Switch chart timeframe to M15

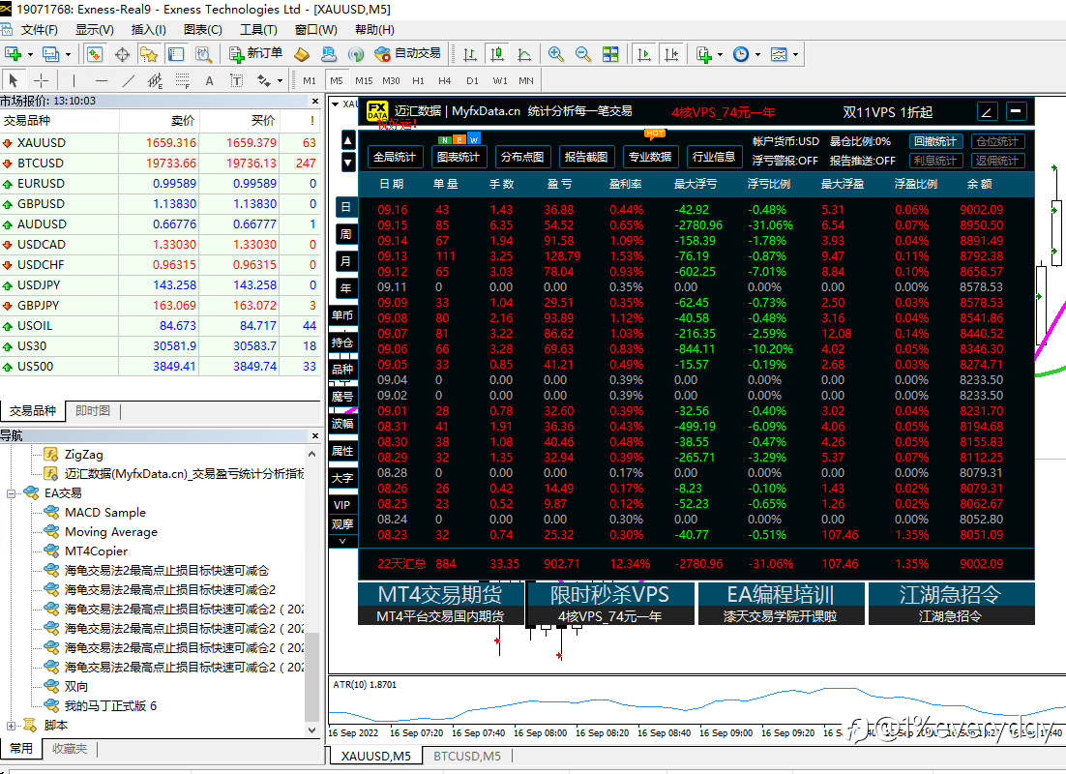(x=364, y=80)
